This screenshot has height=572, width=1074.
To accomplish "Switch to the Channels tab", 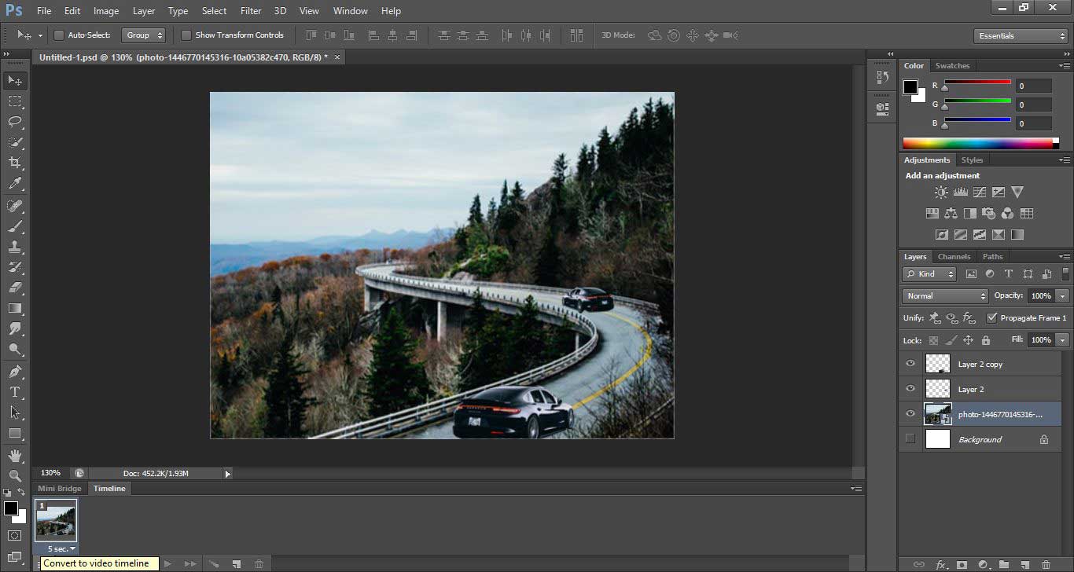I will [954, 257].
